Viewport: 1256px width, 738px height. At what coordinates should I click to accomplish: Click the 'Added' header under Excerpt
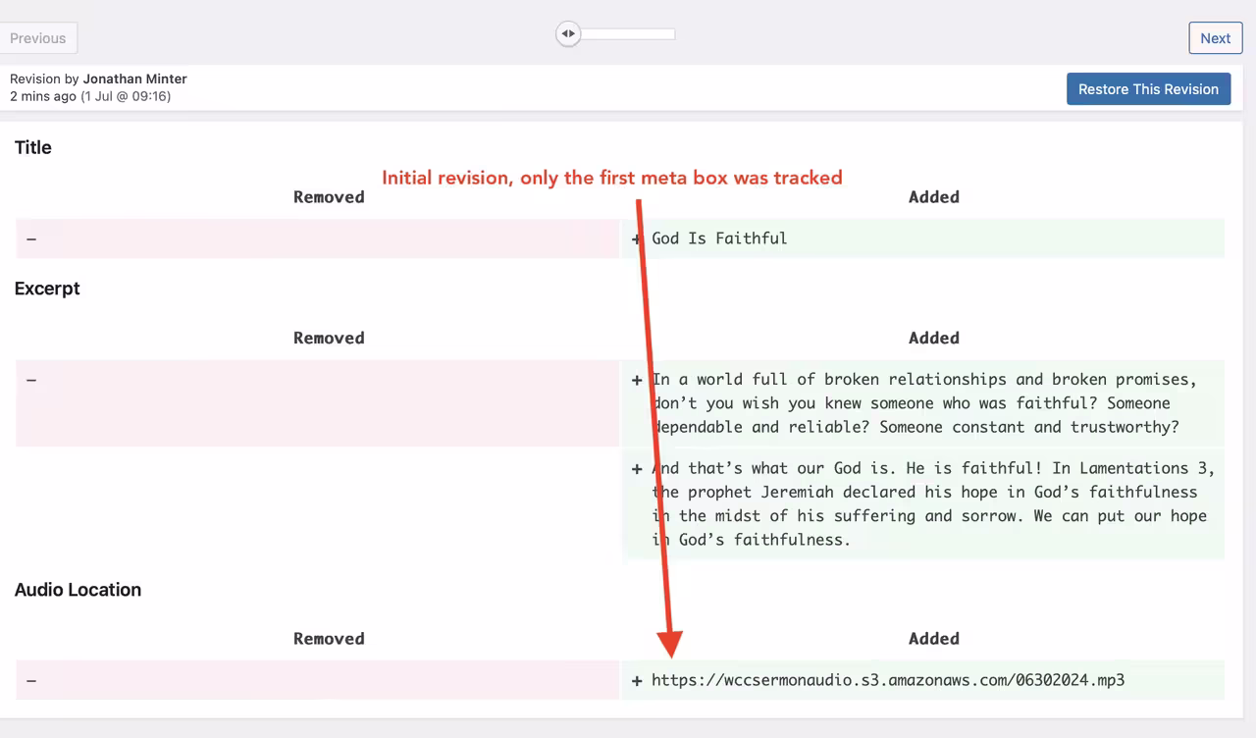point(933,339)
